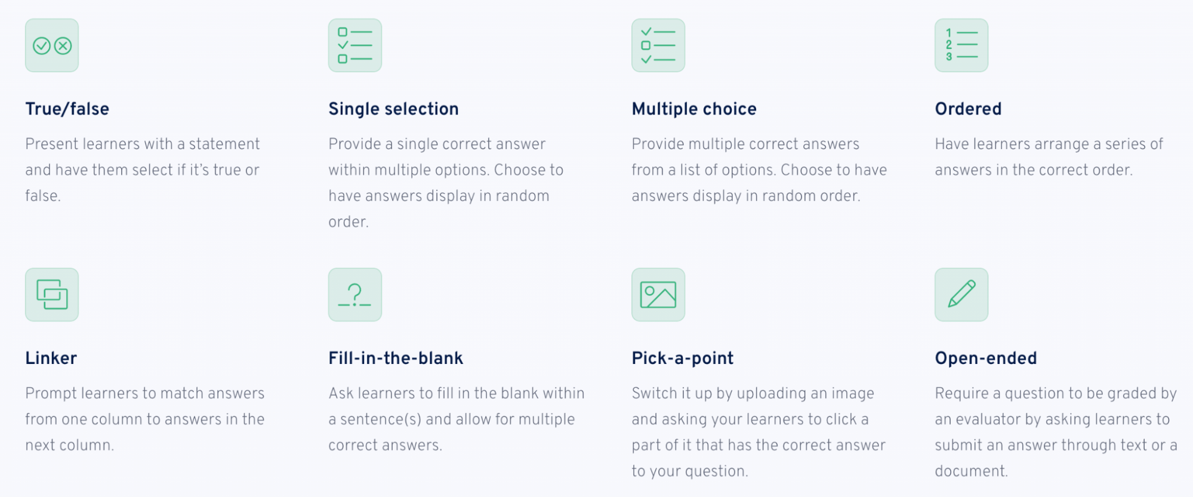Click the Ordered description about arranging answers
Screen dimensions: 1193x497
click(1049, 157)
